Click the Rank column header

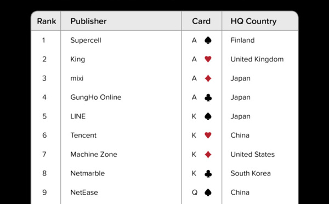[47, 21]
